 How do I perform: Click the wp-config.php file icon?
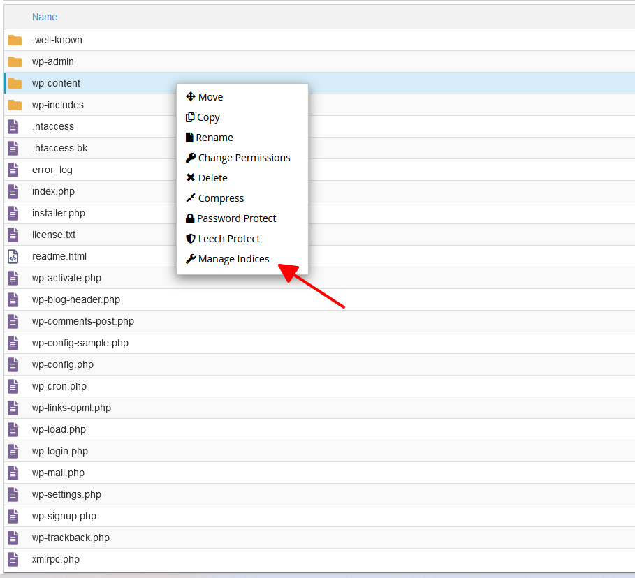click(13, 364)
